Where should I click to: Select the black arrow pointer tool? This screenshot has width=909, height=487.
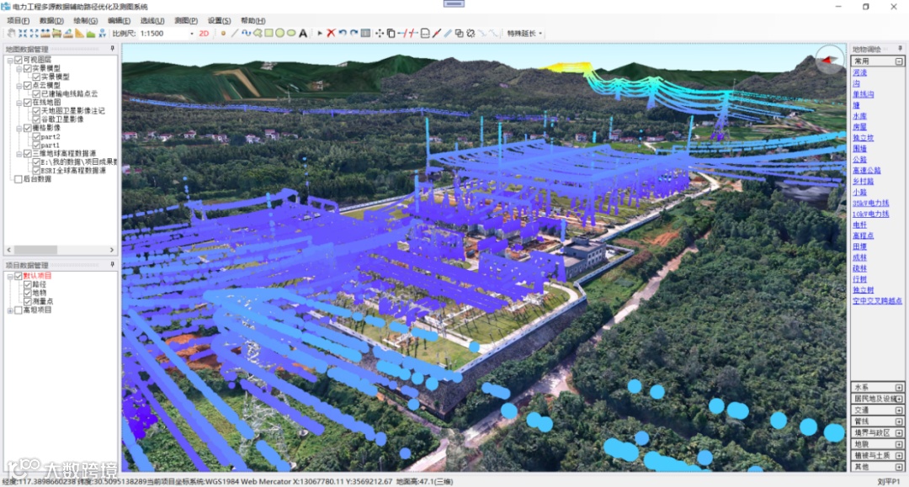click(320, 33)
